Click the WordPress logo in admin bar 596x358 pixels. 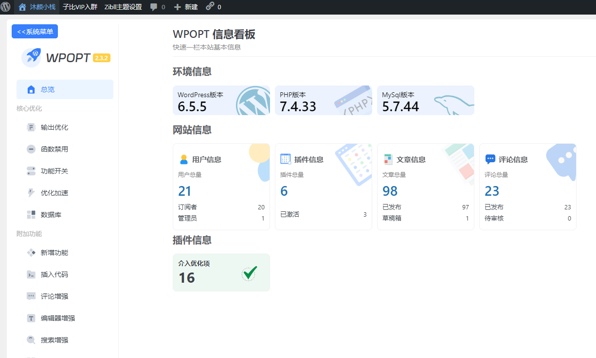(x=7, y=7)
